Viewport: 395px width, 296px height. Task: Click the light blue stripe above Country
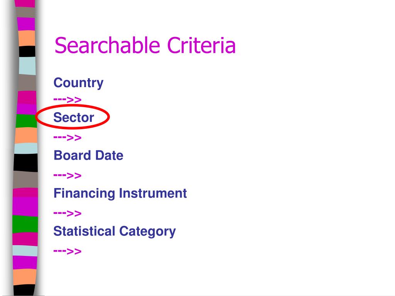coord(27,66)
